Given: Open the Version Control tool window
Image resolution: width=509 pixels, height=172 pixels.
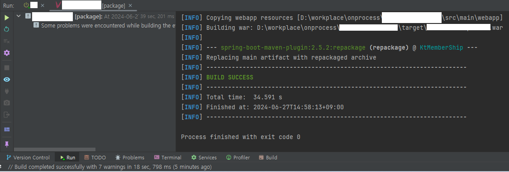Looking at the screenshot, I should [28, 158].
